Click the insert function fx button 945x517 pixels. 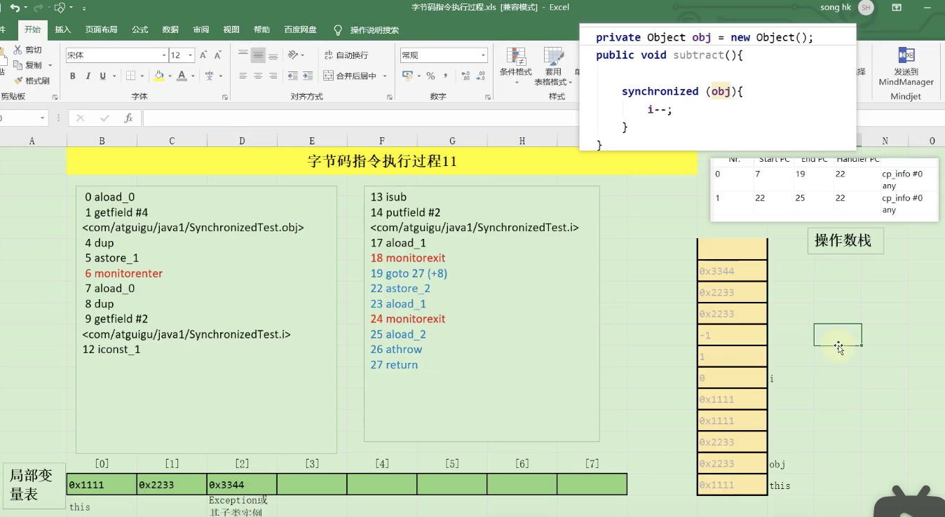coord(128,118)
